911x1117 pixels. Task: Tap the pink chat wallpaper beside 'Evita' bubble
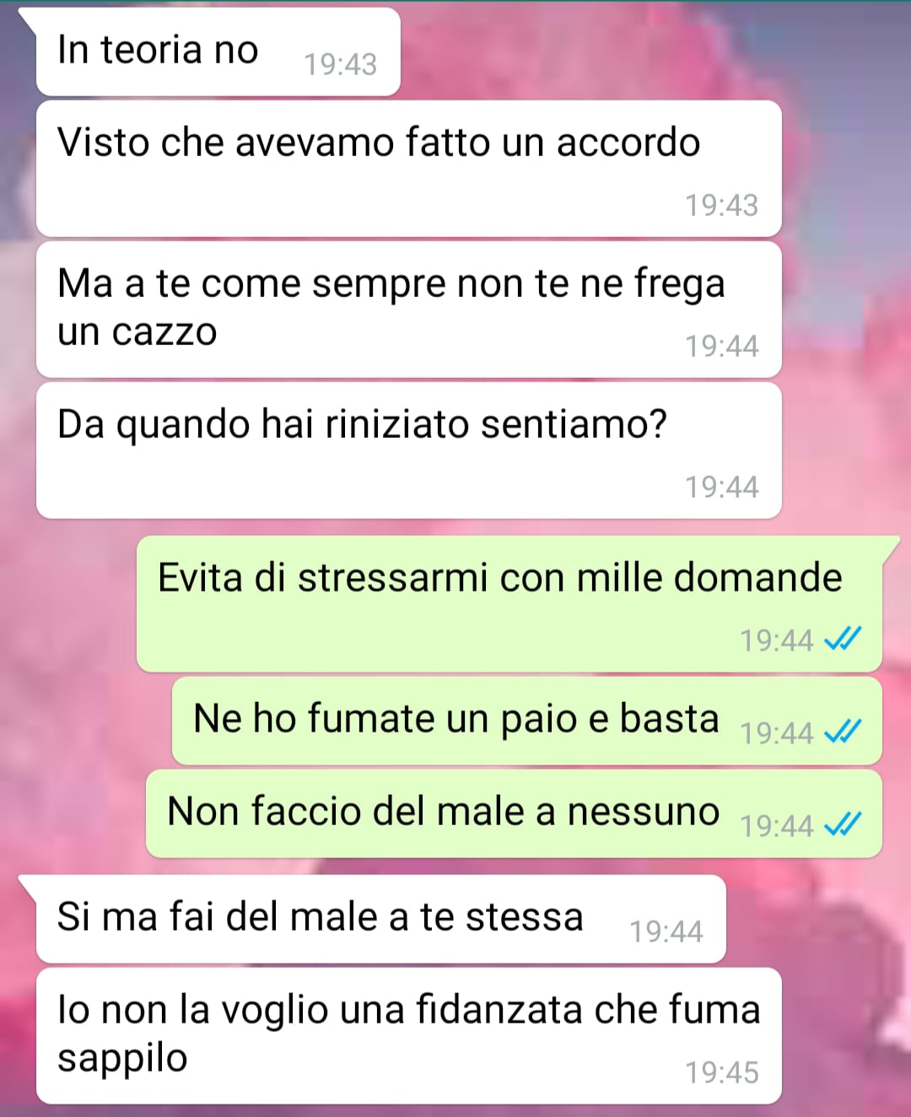tap(67, 604)
